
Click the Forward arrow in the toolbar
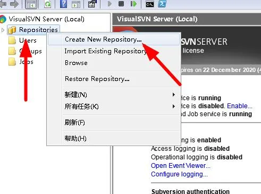(14, 4)
